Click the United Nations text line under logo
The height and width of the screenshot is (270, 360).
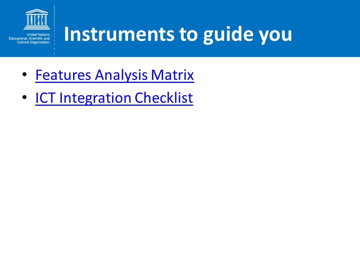click(38, 34)
